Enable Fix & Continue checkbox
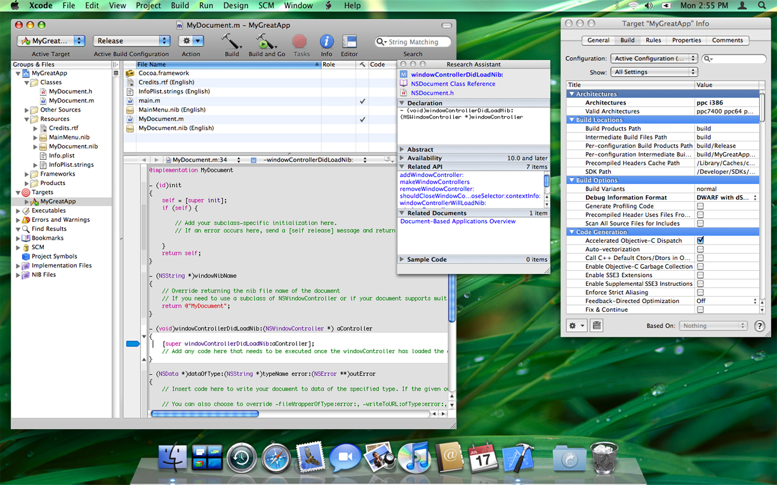The height and width of the screenshot is (485, 777). coord(700,309)
